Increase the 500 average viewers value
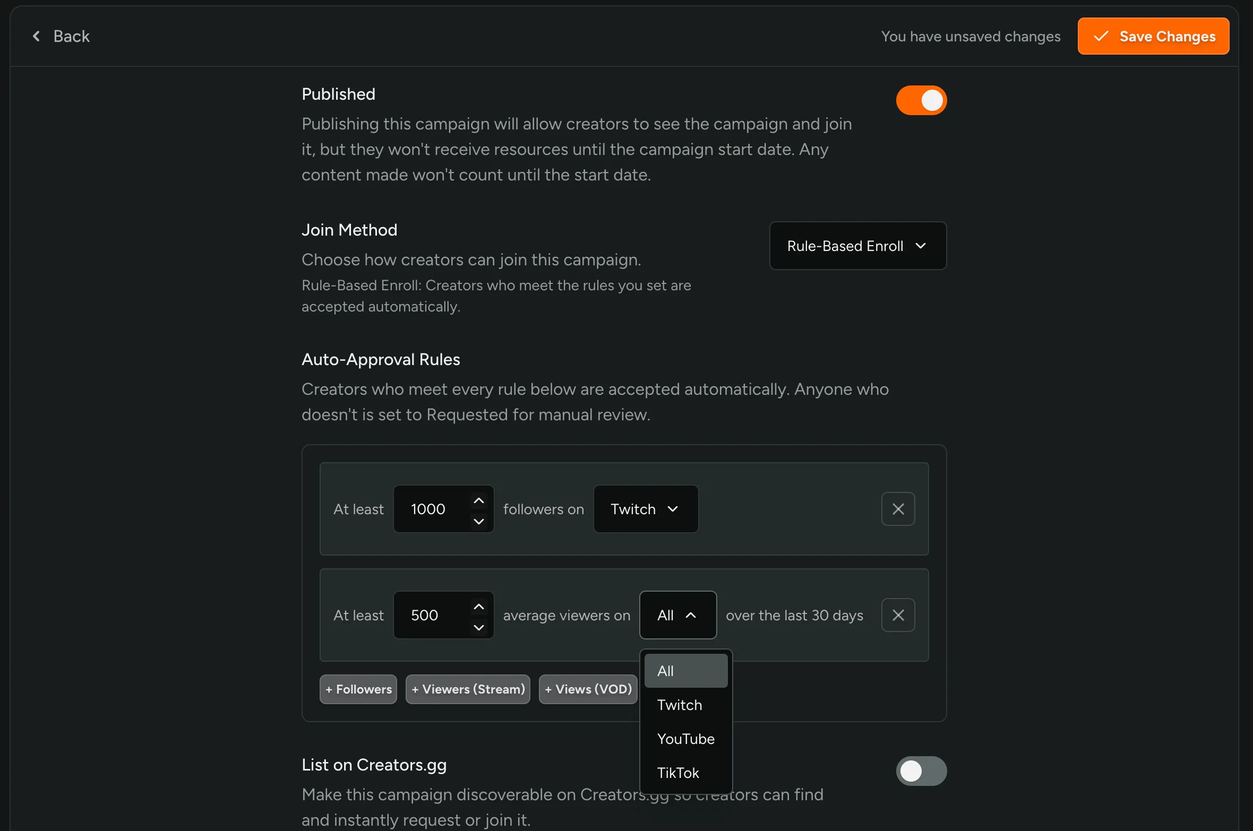This screenshot has width=1253, height=831. (x=479, y=607)
